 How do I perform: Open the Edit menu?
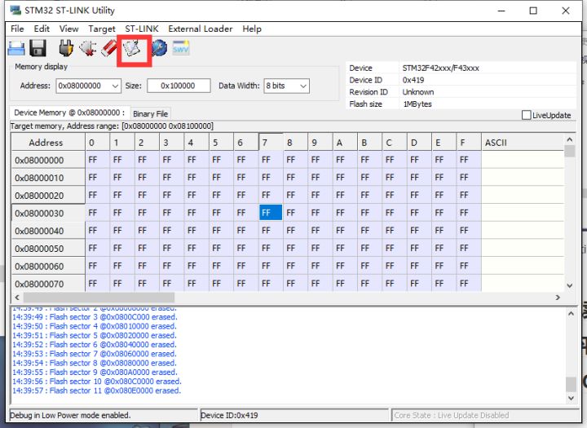click(42, 29)
